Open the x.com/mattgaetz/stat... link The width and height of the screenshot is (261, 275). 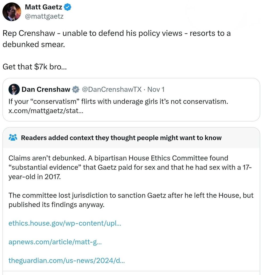46,111
